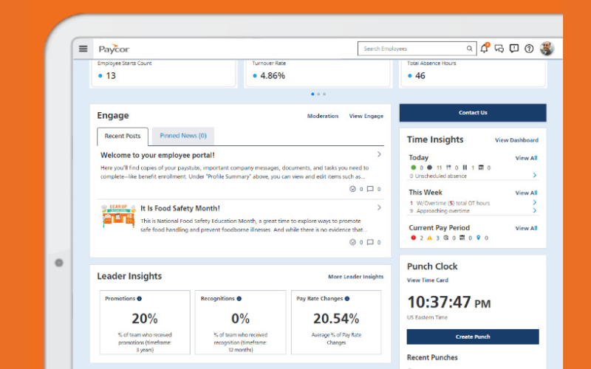Screen dimensions: 591x369
Task: Click clock icon in Current Pay Period
Action: (x=446, y=238)
